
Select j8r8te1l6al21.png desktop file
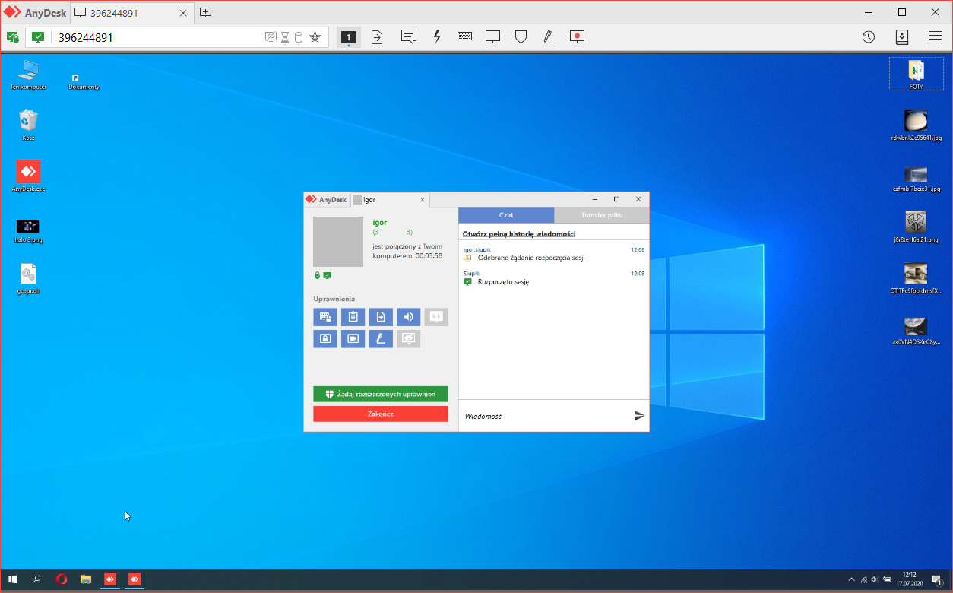(x=916, y=227)
